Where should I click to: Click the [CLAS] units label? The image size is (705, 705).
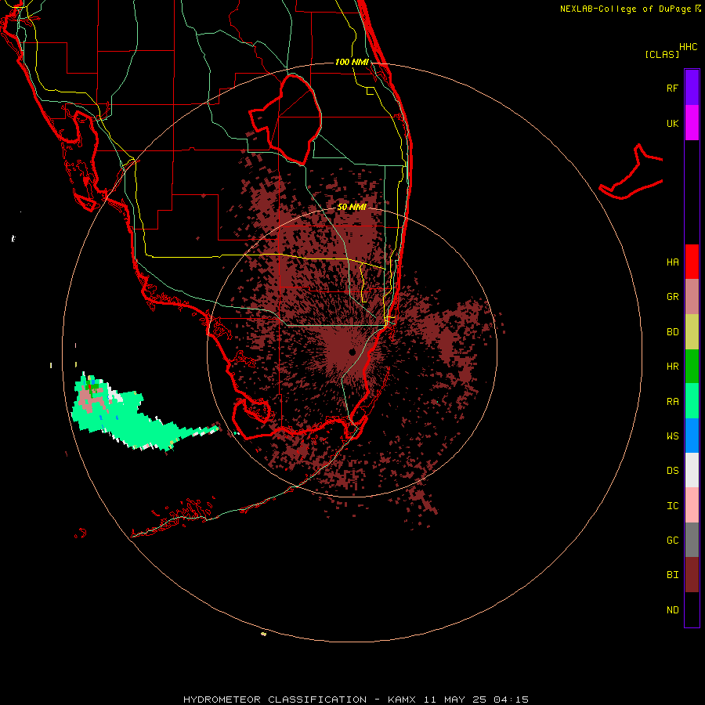click(x=662, y=54)
